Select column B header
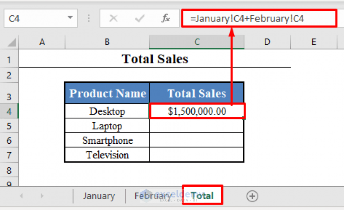 point(107,42)
